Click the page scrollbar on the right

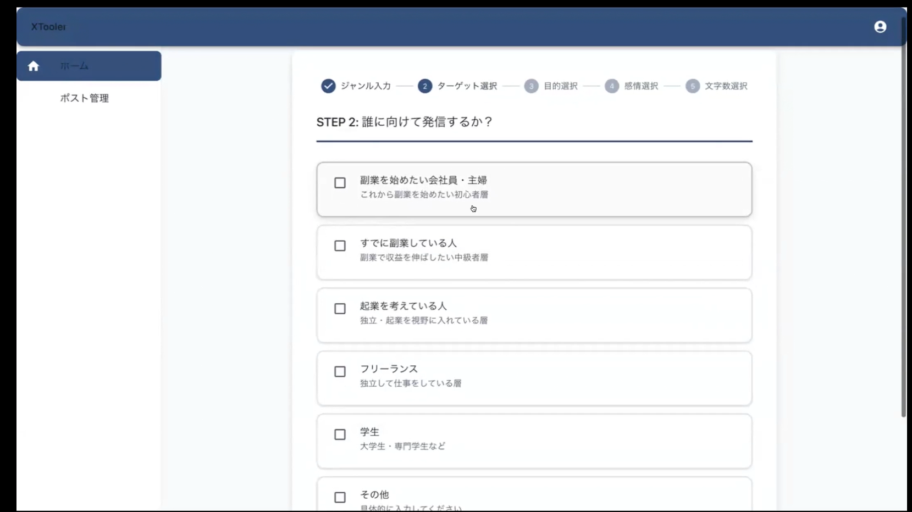coord(903,220)
